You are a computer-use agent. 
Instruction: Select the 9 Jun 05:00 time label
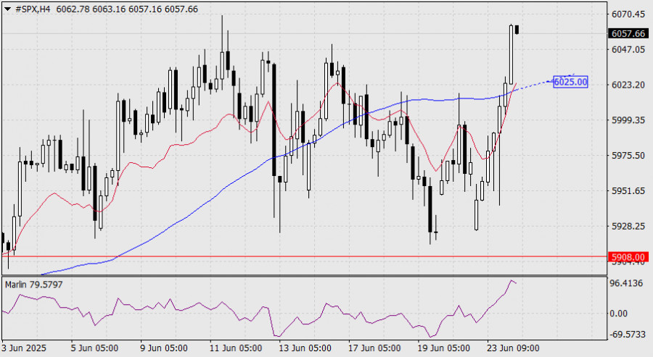tap(164, 348)
